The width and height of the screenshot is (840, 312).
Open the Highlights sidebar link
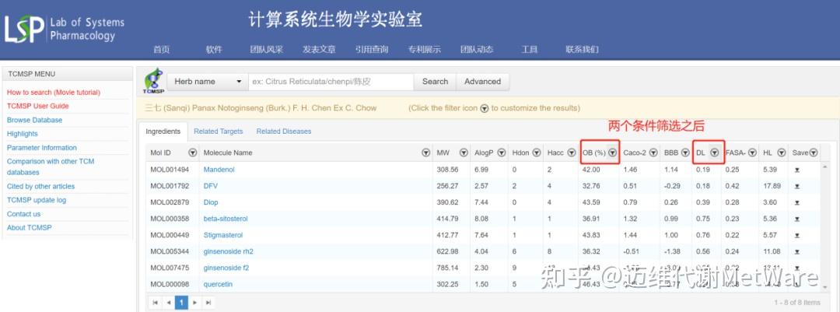click(22, 134)
